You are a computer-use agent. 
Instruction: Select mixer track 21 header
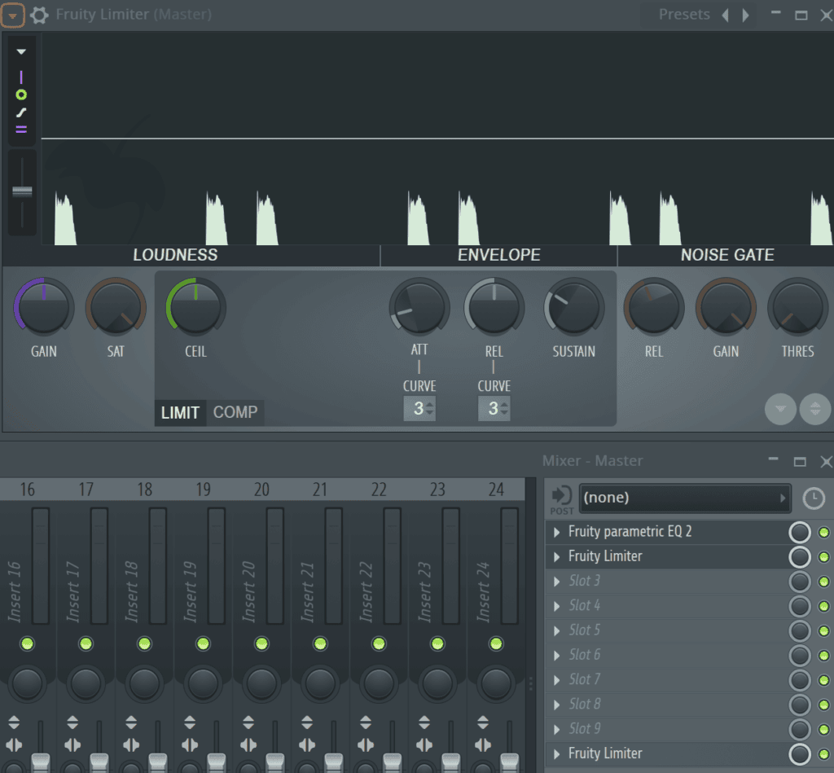tap(320, 489)
